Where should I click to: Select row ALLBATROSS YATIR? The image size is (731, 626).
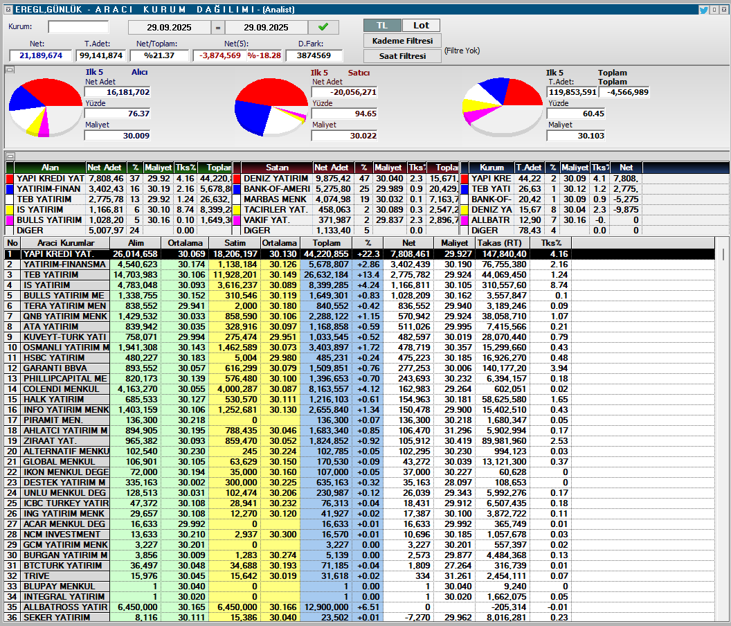pyautogui.click(x=359, y=607)
